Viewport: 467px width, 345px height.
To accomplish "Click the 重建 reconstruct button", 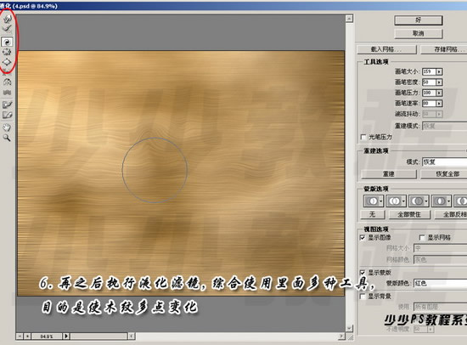I will tap(389, 174).
